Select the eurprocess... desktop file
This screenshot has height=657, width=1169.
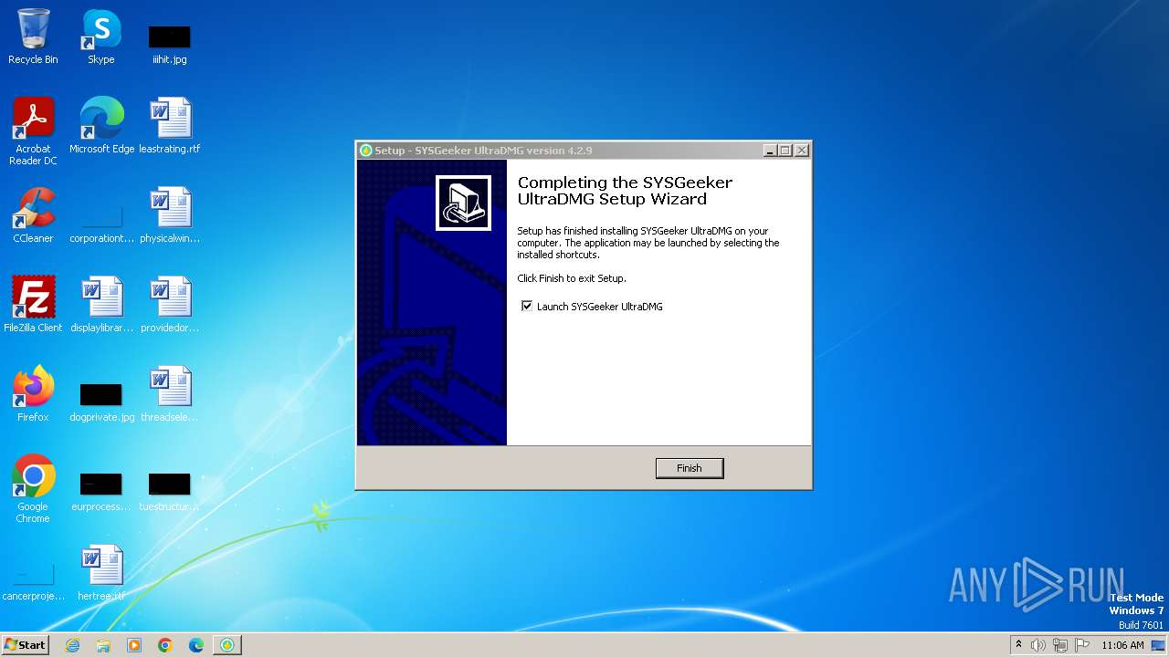coord(101,491)
